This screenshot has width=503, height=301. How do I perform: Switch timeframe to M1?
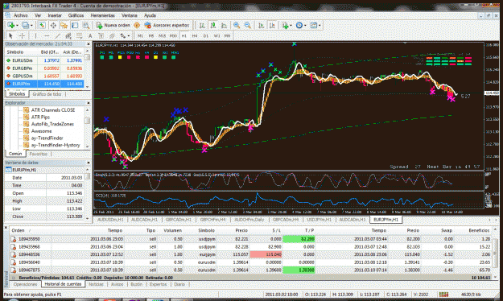pyautogui.click(x=140, y=35)
